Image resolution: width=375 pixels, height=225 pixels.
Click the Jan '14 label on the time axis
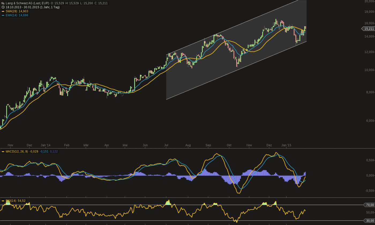[x=46, y=145]
